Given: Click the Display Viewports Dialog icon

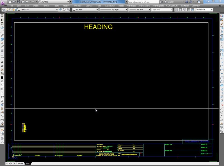Looking at the screenshot, I should [x=176, y=10].
